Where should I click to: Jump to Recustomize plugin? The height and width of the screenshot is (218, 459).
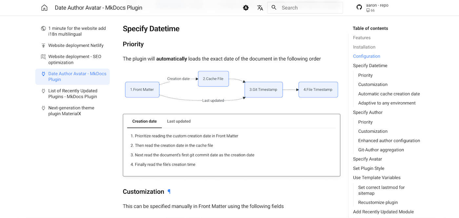point(378,202)
